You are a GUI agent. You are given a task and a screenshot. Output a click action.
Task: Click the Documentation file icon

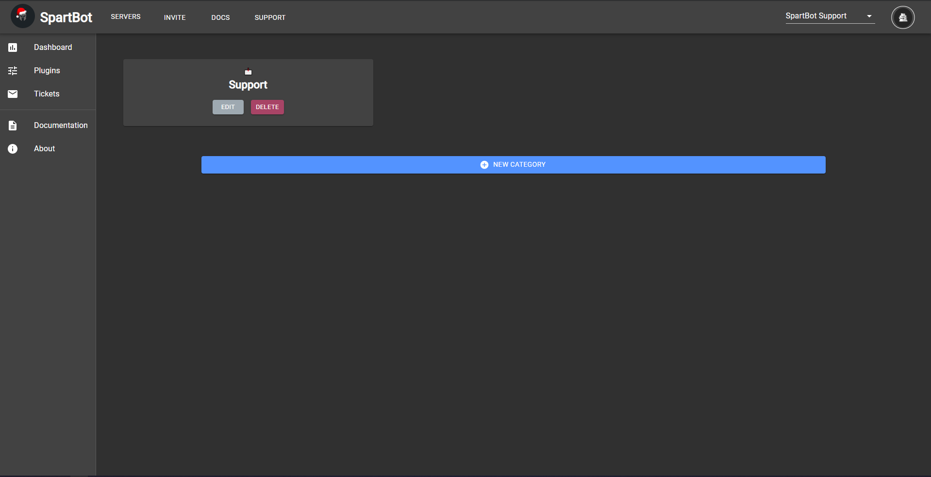click(13, 126)
